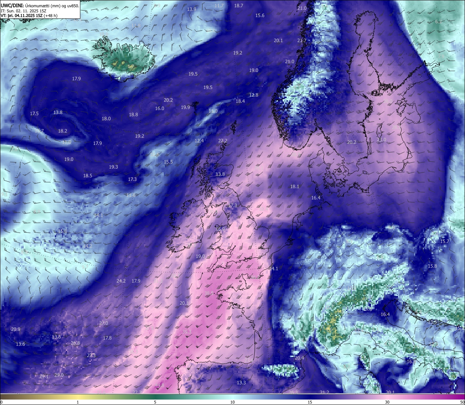Click the 15.6 value at the top of the map

pyautogui.click(x=260, y=15)
